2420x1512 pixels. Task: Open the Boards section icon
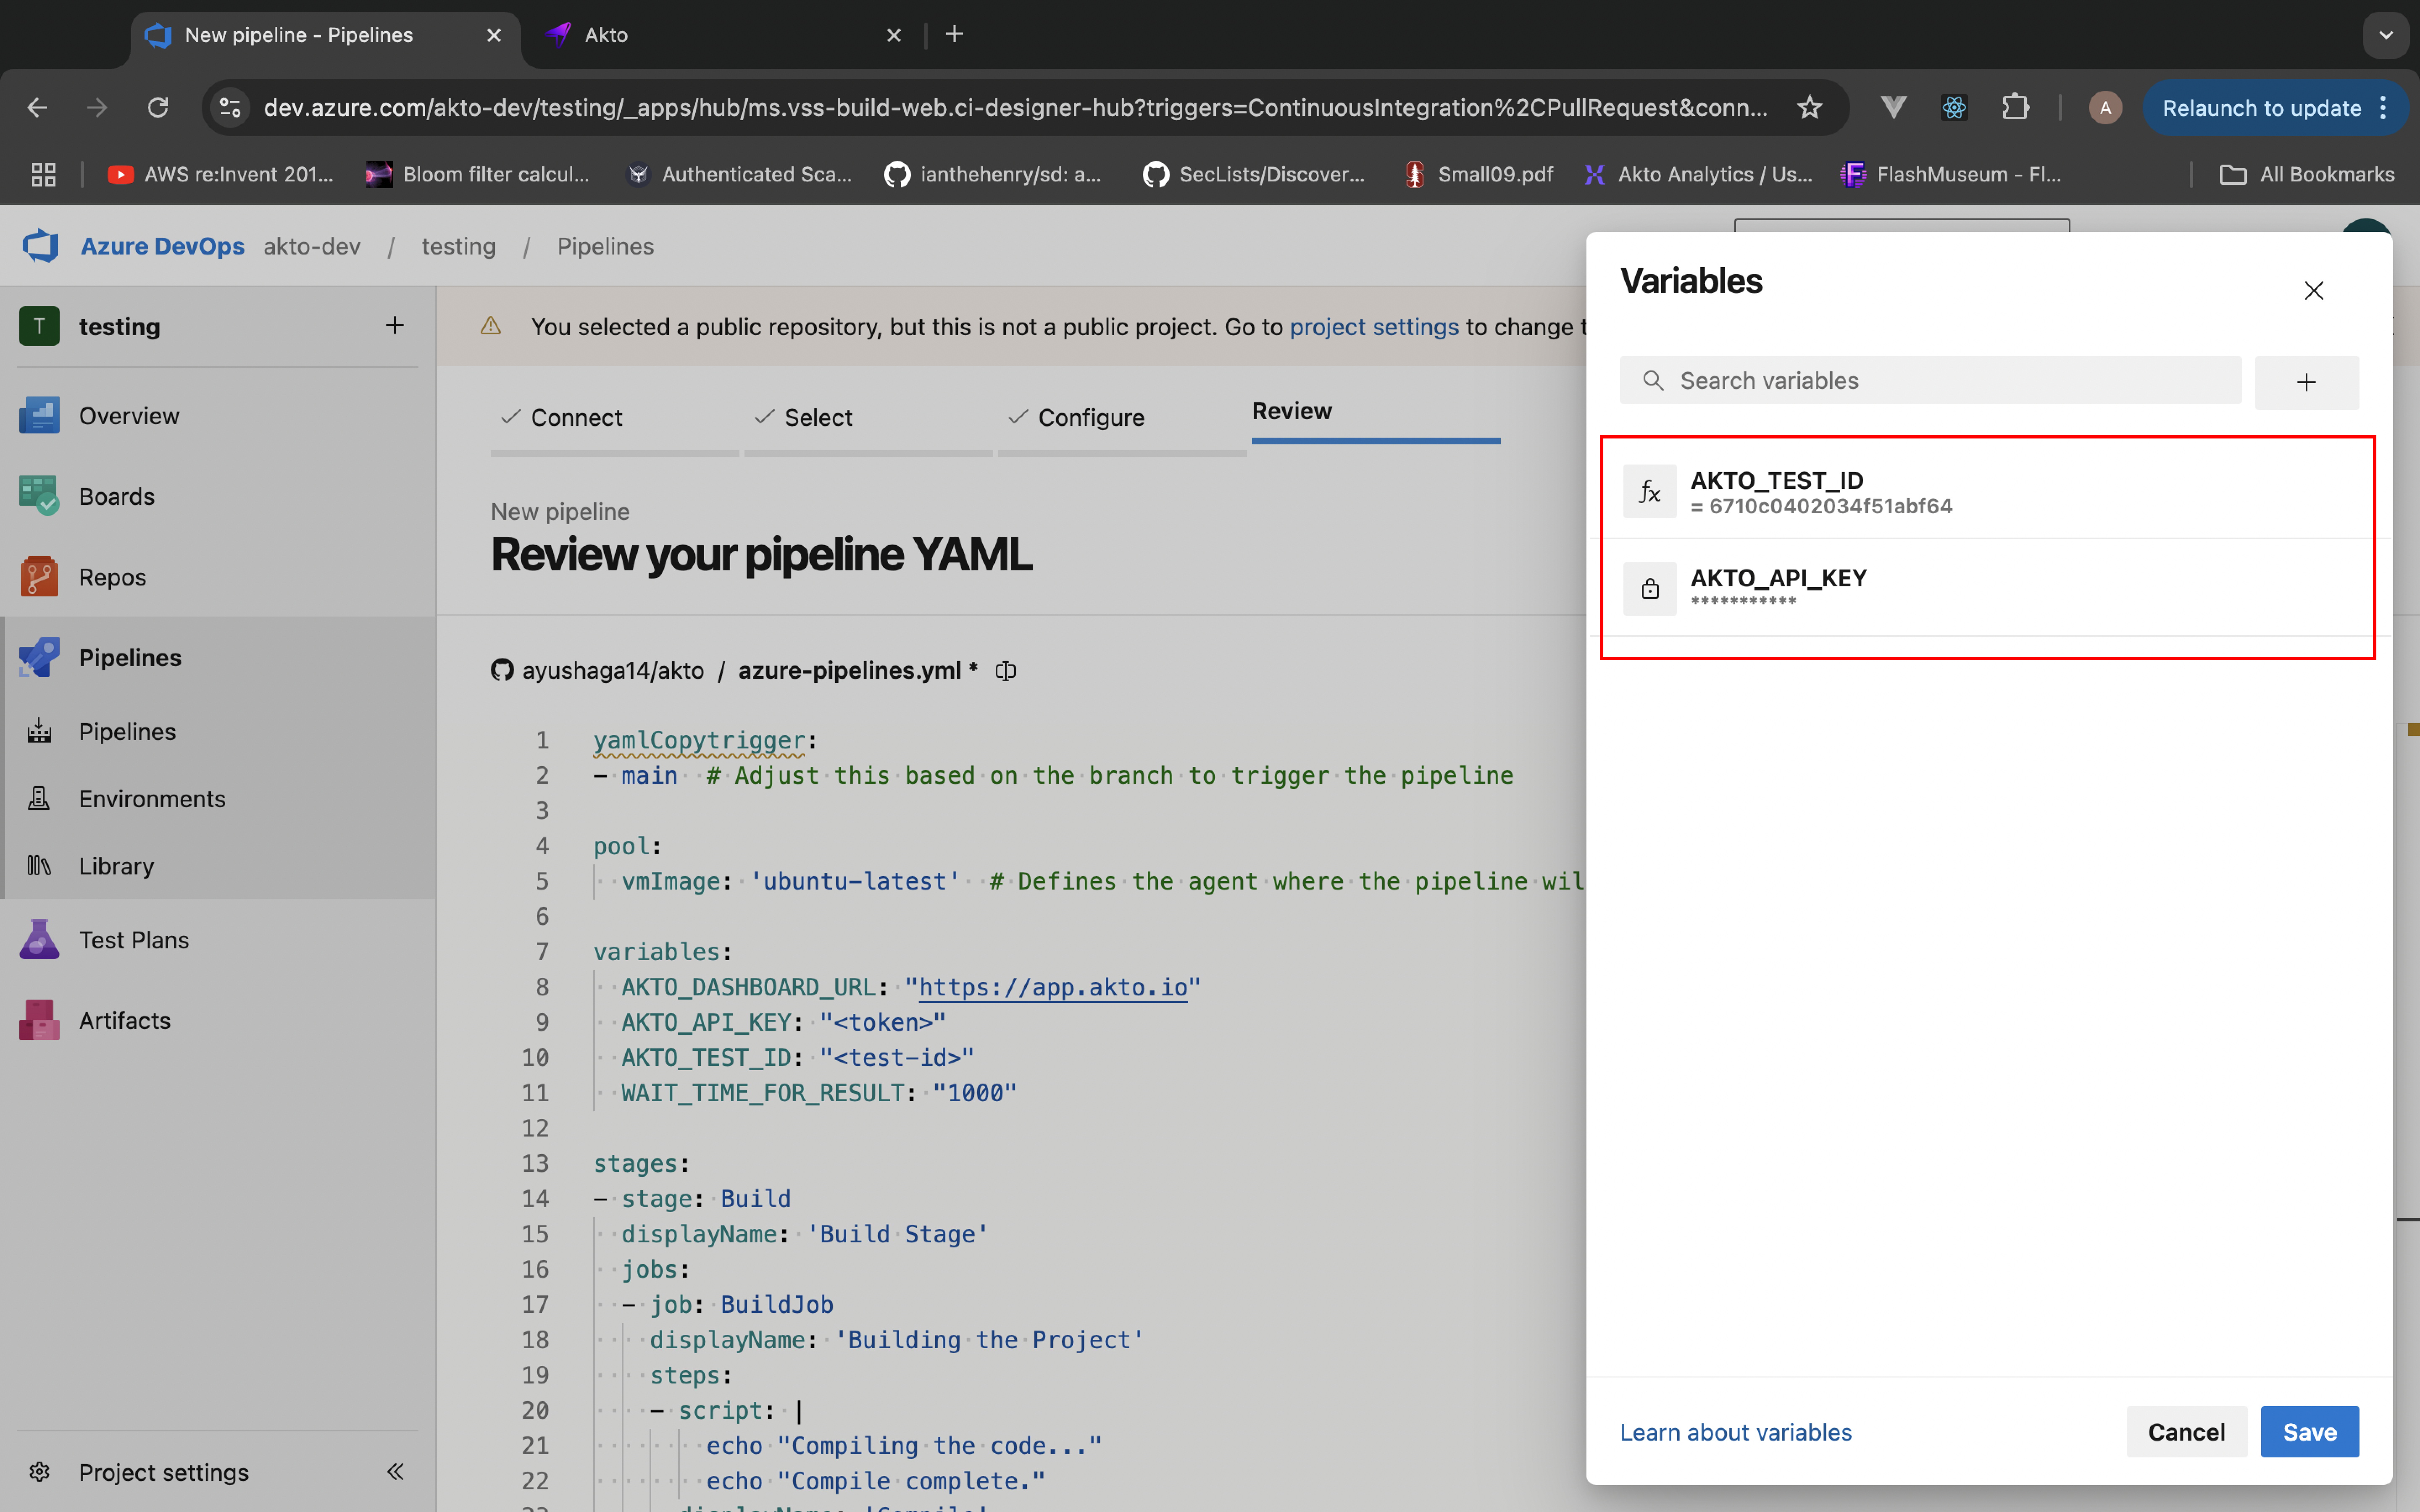pos(39,496)
